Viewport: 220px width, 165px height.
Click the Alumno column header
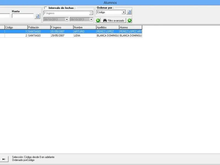(x=131, y=27)
